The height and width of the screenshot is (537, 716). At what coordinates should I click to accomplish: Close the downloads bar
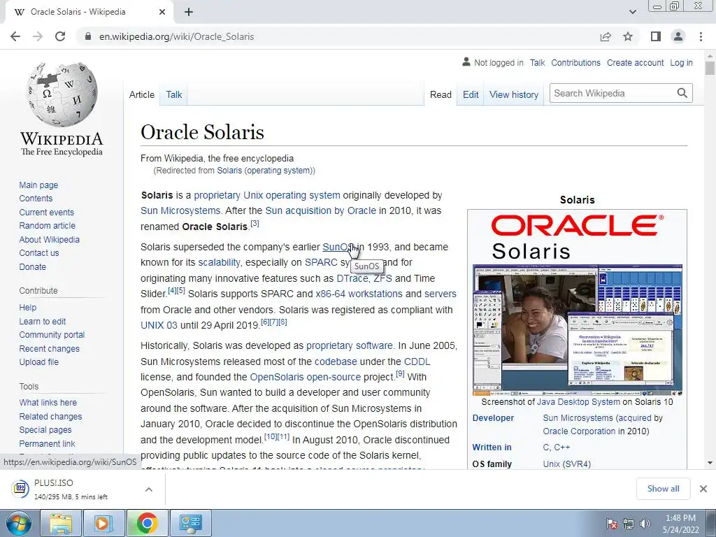pyautogui.click(x=703, y=489)
